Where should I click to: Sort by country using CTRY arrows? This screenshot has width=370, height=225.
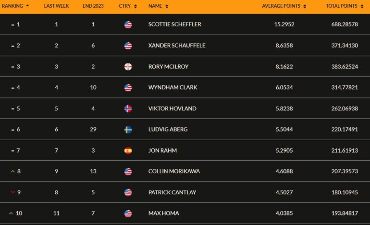[x=136, y=6]
